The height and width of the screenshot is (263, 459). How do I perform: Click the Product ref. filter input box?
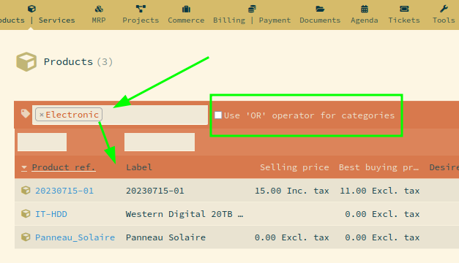42,142
